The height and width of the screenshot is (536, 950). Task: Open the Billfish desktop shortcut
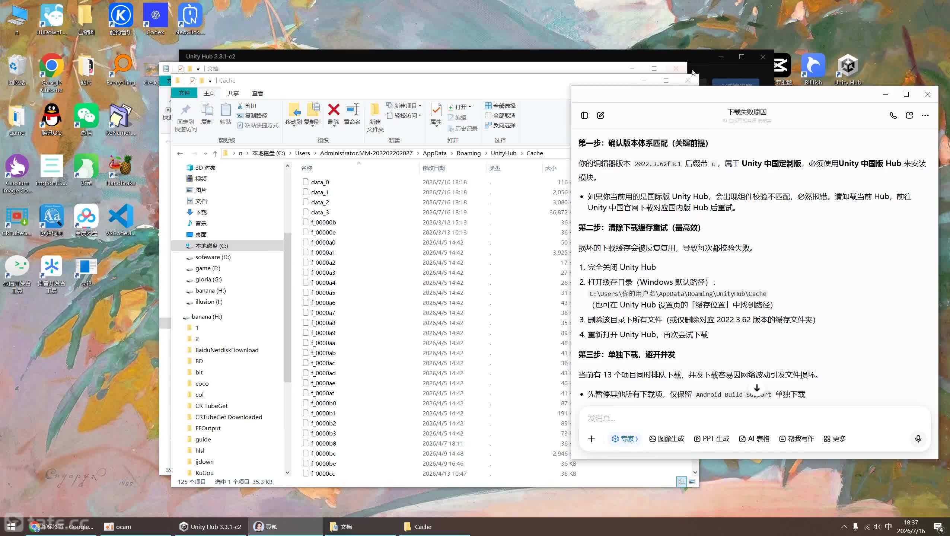(813, 70)
